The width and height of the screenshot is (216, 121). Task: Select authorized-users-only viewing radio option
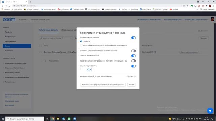(x=81, y=45)
